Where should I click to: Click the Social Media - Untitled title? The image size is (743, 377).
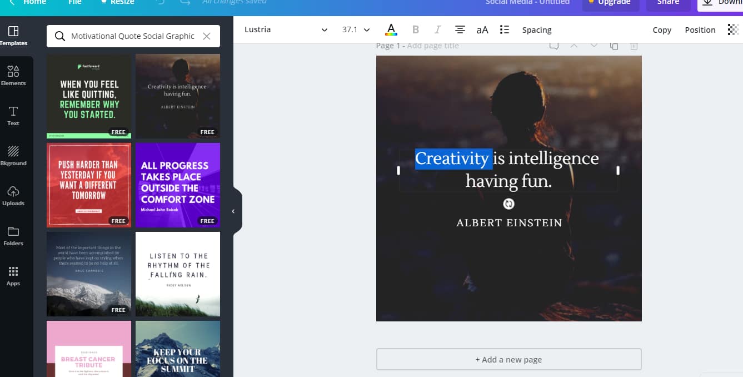(527, 2)
